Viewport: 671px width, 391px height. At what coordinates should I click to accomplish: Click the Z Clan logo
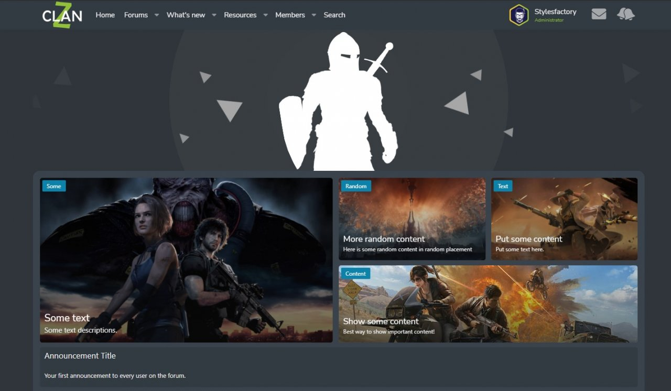coord(62,15)
